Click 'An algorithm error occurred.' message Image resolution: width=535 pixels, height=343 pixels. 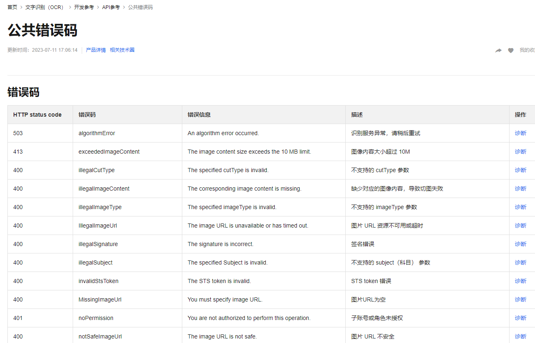[x=223, y=133]
